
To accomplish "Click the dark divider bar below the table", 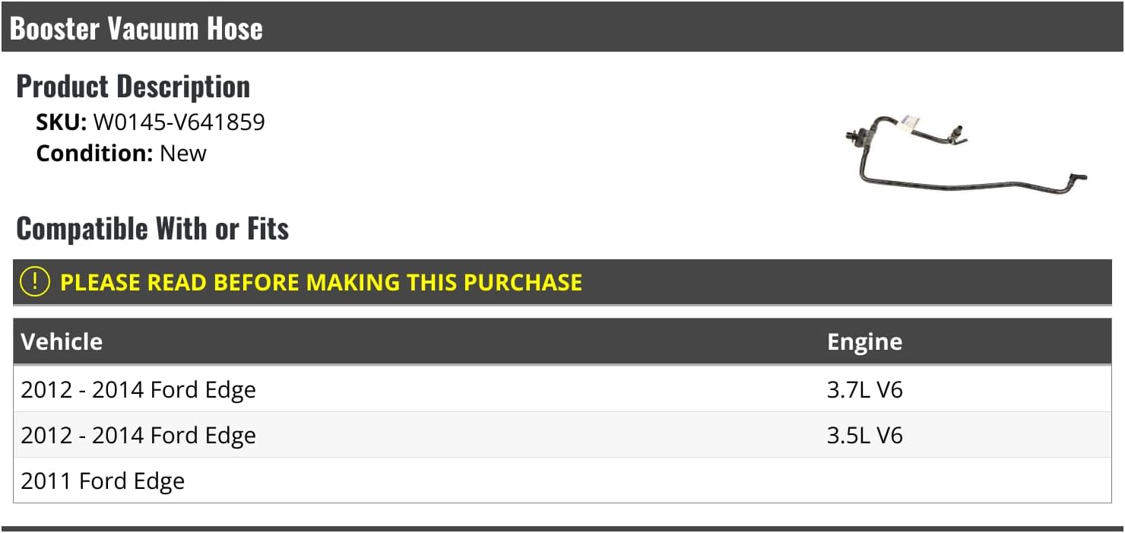I will tap(562, 528).
